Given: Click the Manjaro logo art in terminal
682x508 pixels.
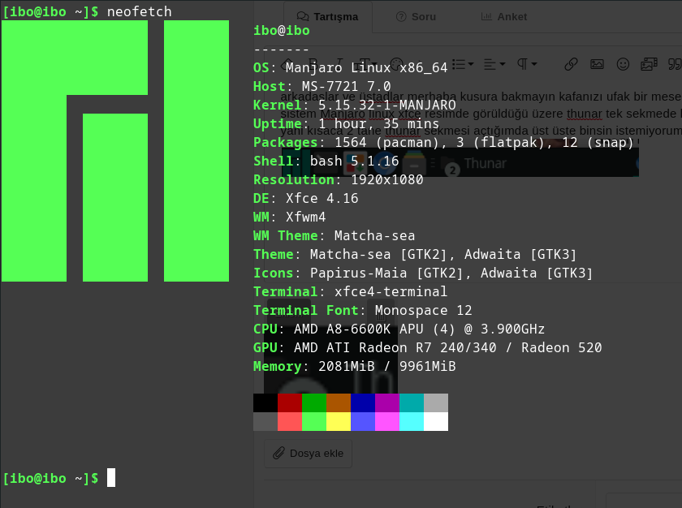Looking at the screenshot, I should pyautogui.click(x=115, y=151).
